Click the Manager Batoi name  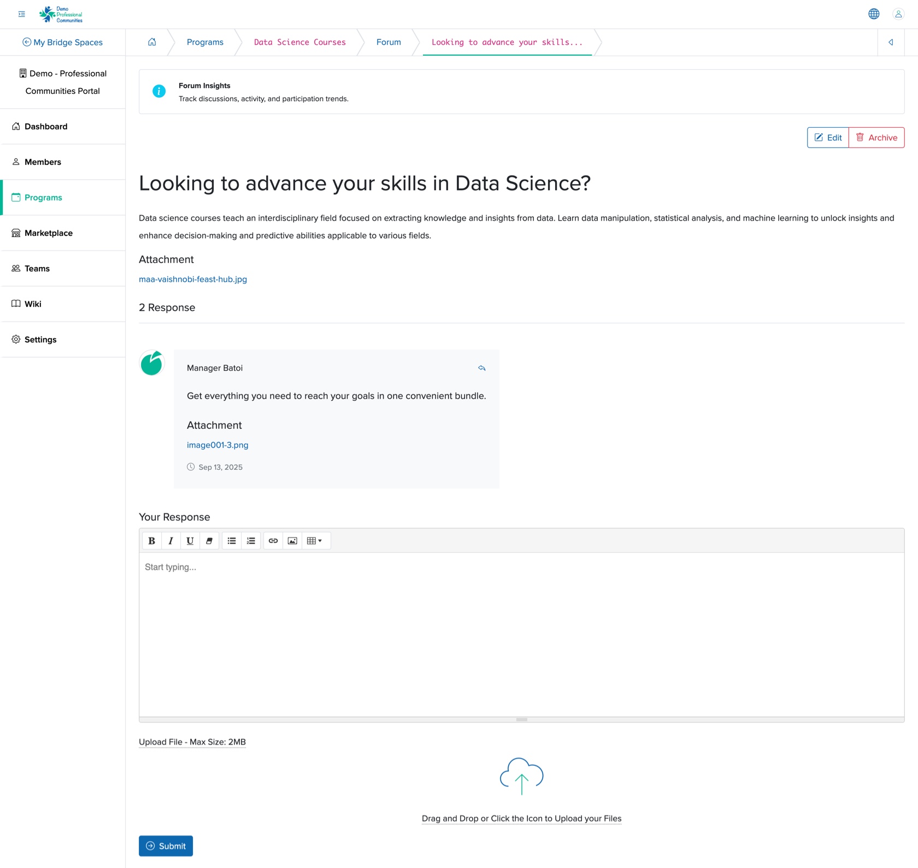click(x=215, y=368)
